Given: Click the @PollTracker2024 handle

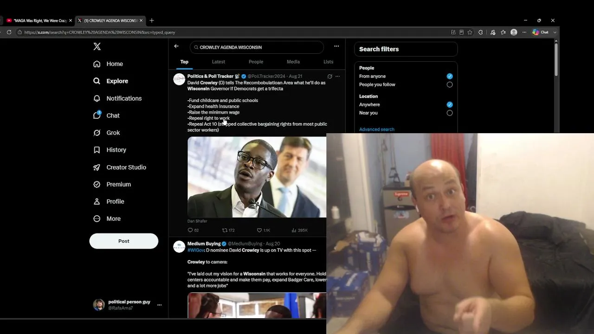Looking at the screenshot, I should pyautogui.click(x=266, y=76).
